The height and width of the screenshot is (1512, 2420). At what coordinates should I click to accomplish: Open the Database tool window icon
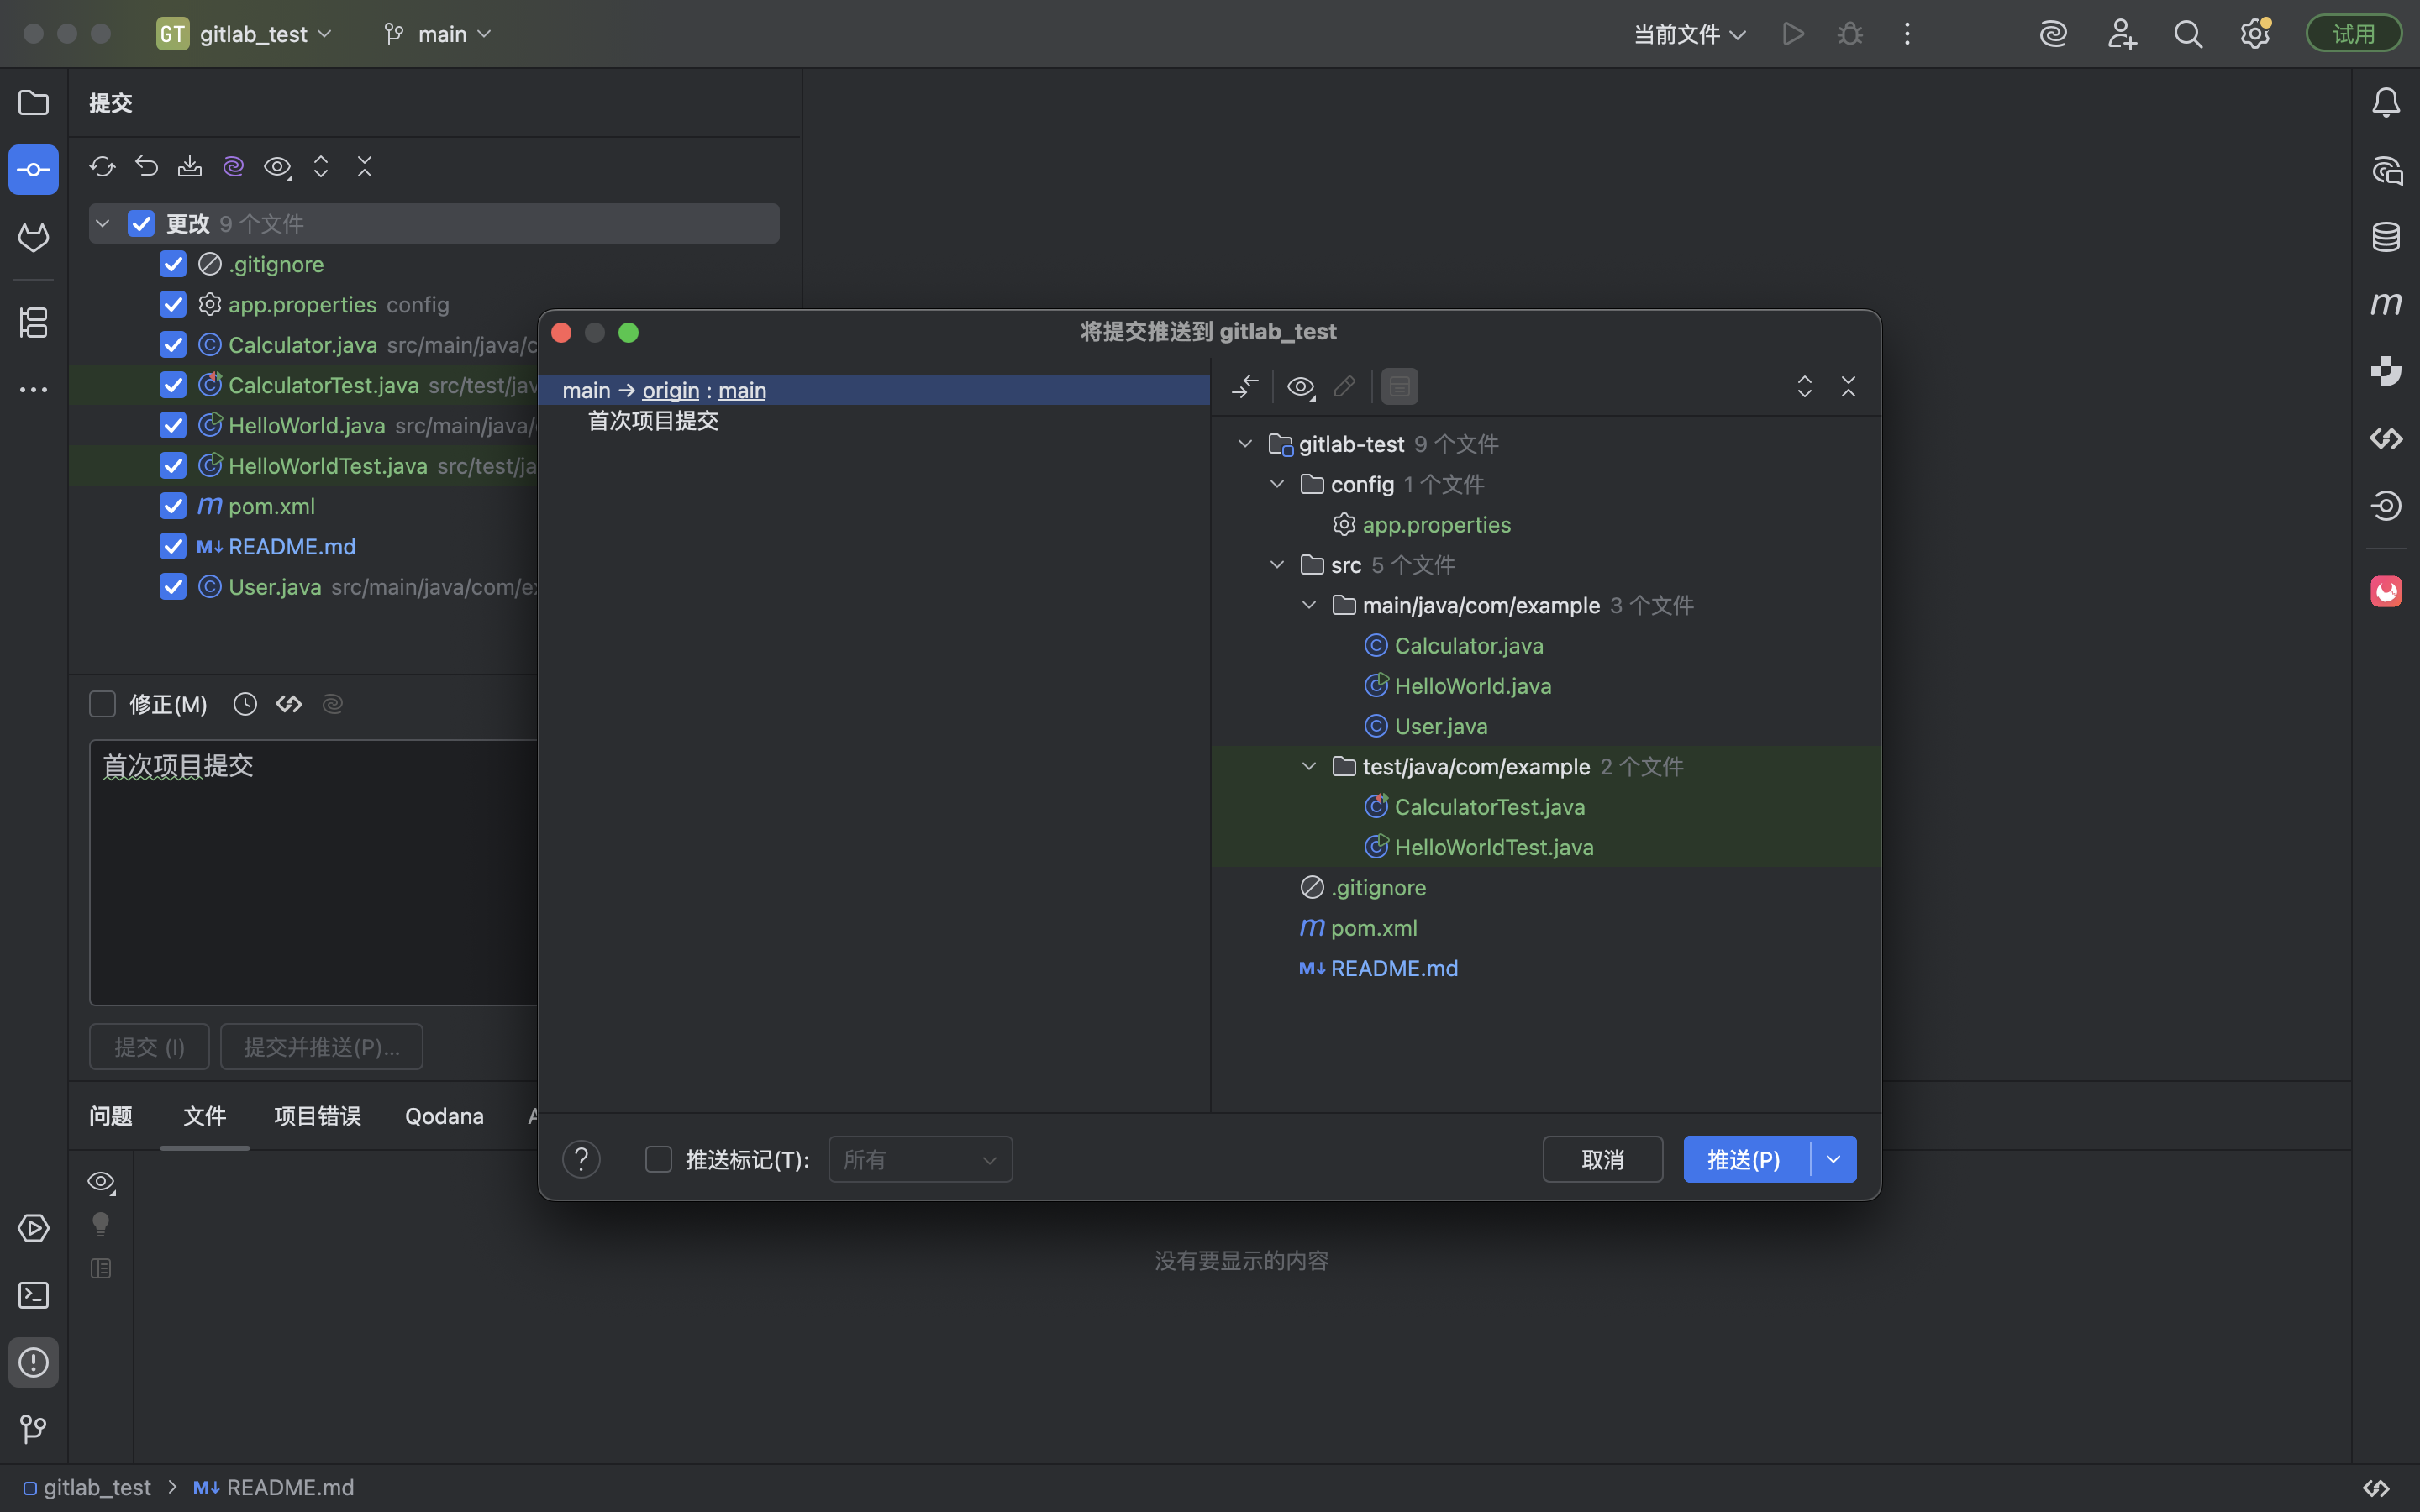[2386, 237]
